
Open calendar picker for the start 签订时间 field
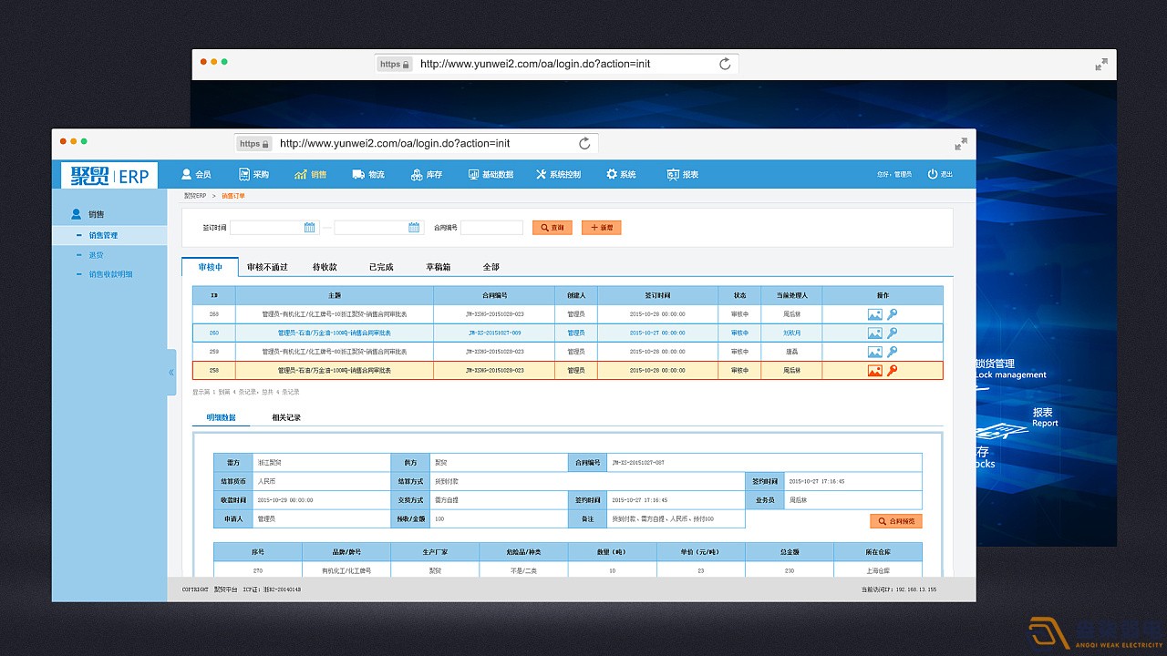point(309,228)
